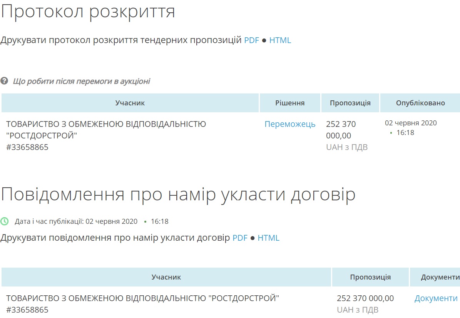460x318 pixels.
Task: Select the 'Учасник' header in first table
Action: tap(130, 103)
